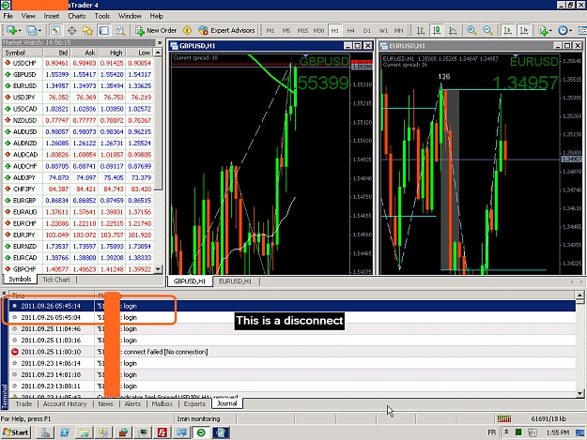Viewport: 587px width, 440px height.
Task: Open the Profiles toolbar icon
Action: [31, 30]
